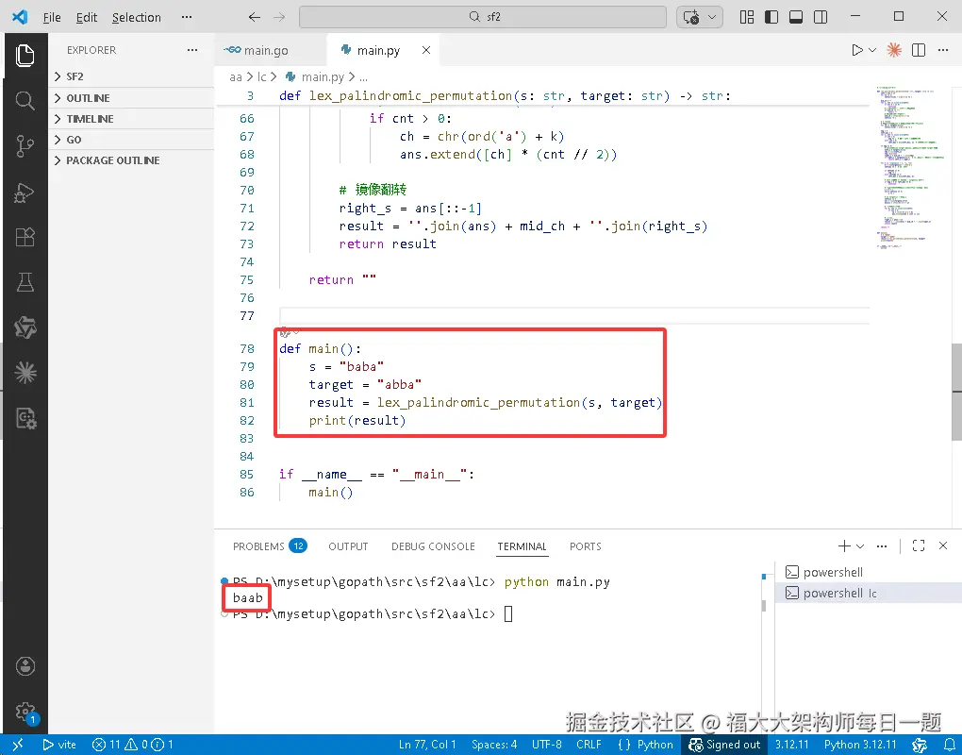The height and width of the screenshot is (755, 962).
Task: Click the aa breadcrumb segment
Action: tap(236, 76)
